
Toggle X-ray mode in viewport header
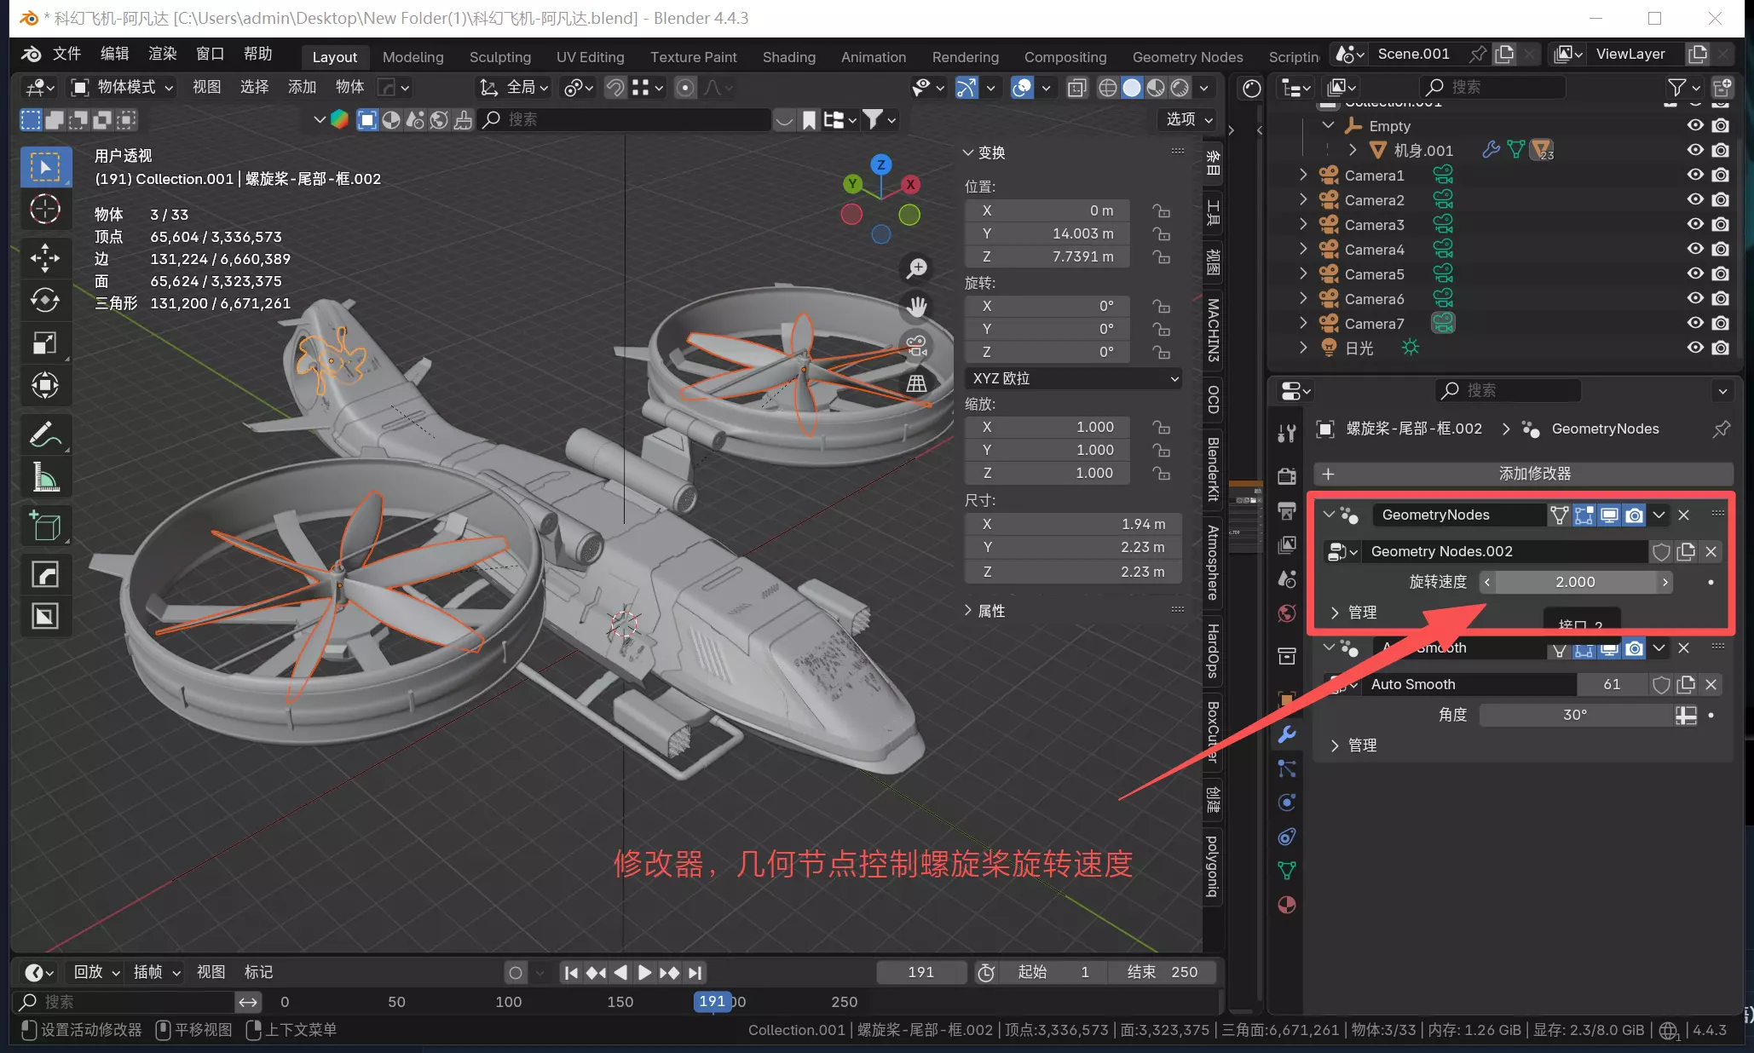1077,88
